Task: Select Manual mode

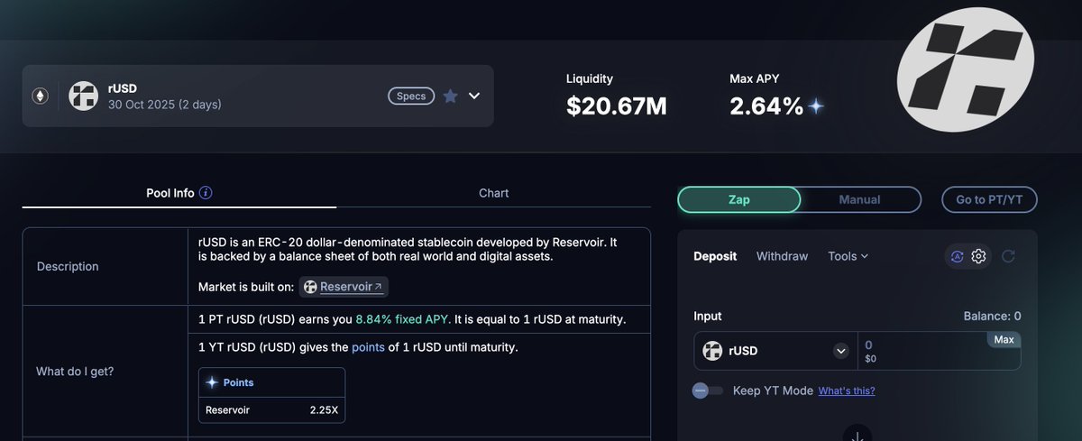Action: click(x=859, y=199)
